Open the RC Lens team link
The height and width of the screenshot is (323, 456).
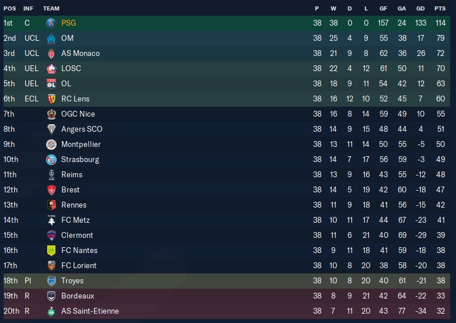pyautogui.click(x=75, y=99)
